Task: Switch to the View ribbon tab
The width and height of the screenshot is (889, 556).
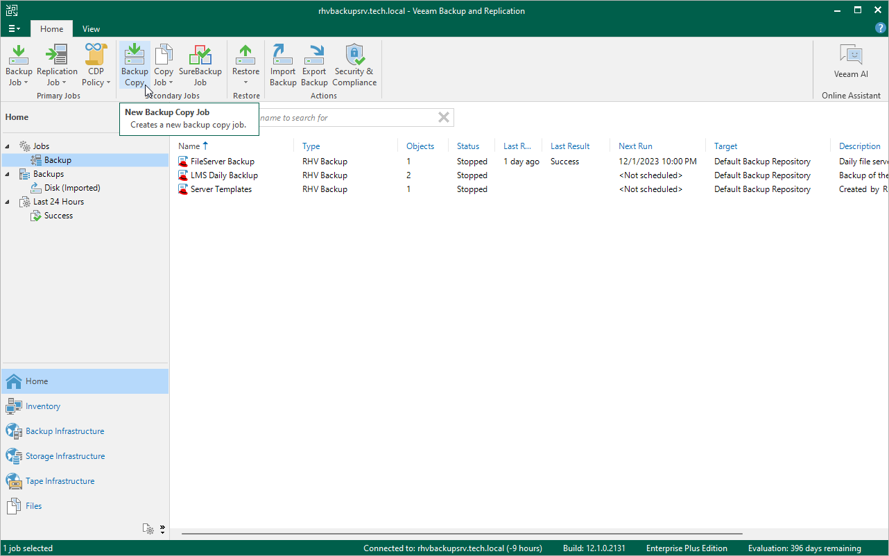Action: pos(91,29)
